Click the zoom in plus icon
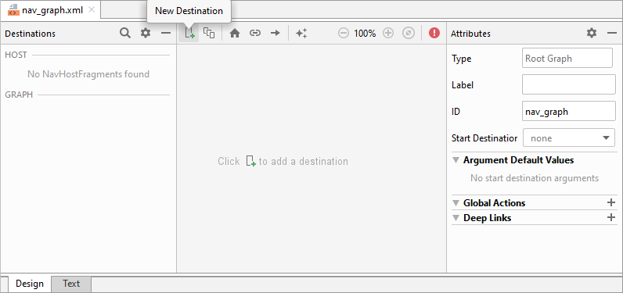Image resolution: width=623 pixels, height=293 pixels. pos(388,34)
